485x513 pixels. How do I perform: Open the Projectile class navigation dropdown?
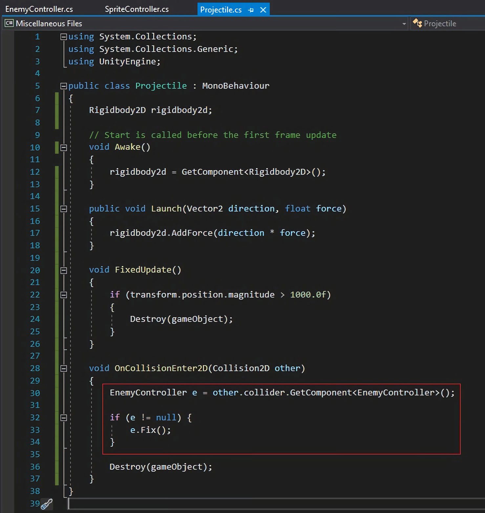tap(448, 24)
